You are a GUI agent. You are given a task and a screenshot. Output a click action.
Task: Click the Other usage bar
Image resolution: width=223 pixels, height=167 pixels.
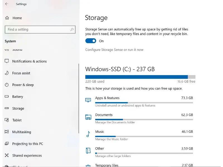[x=144, y=153]
